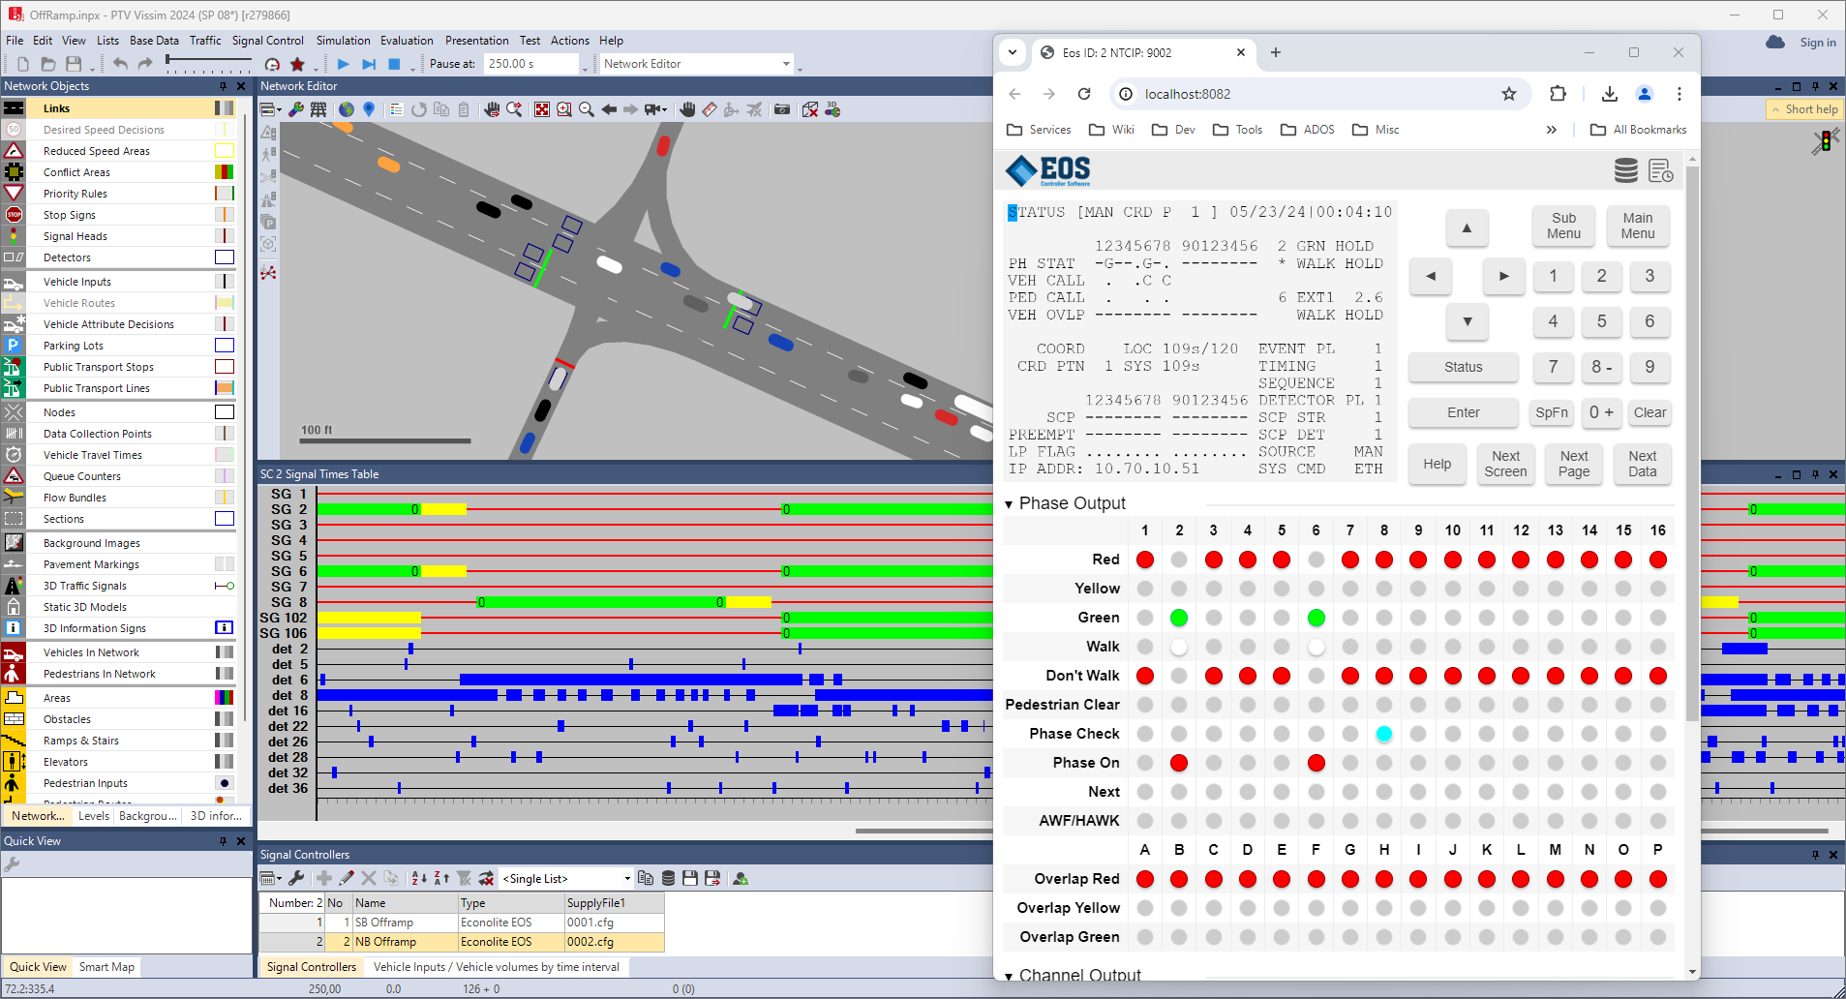Image resolution: width=1846 pixels, height=999 pixels.
Task: Click the Show Entire Network icon
Action: pos(542,109)
